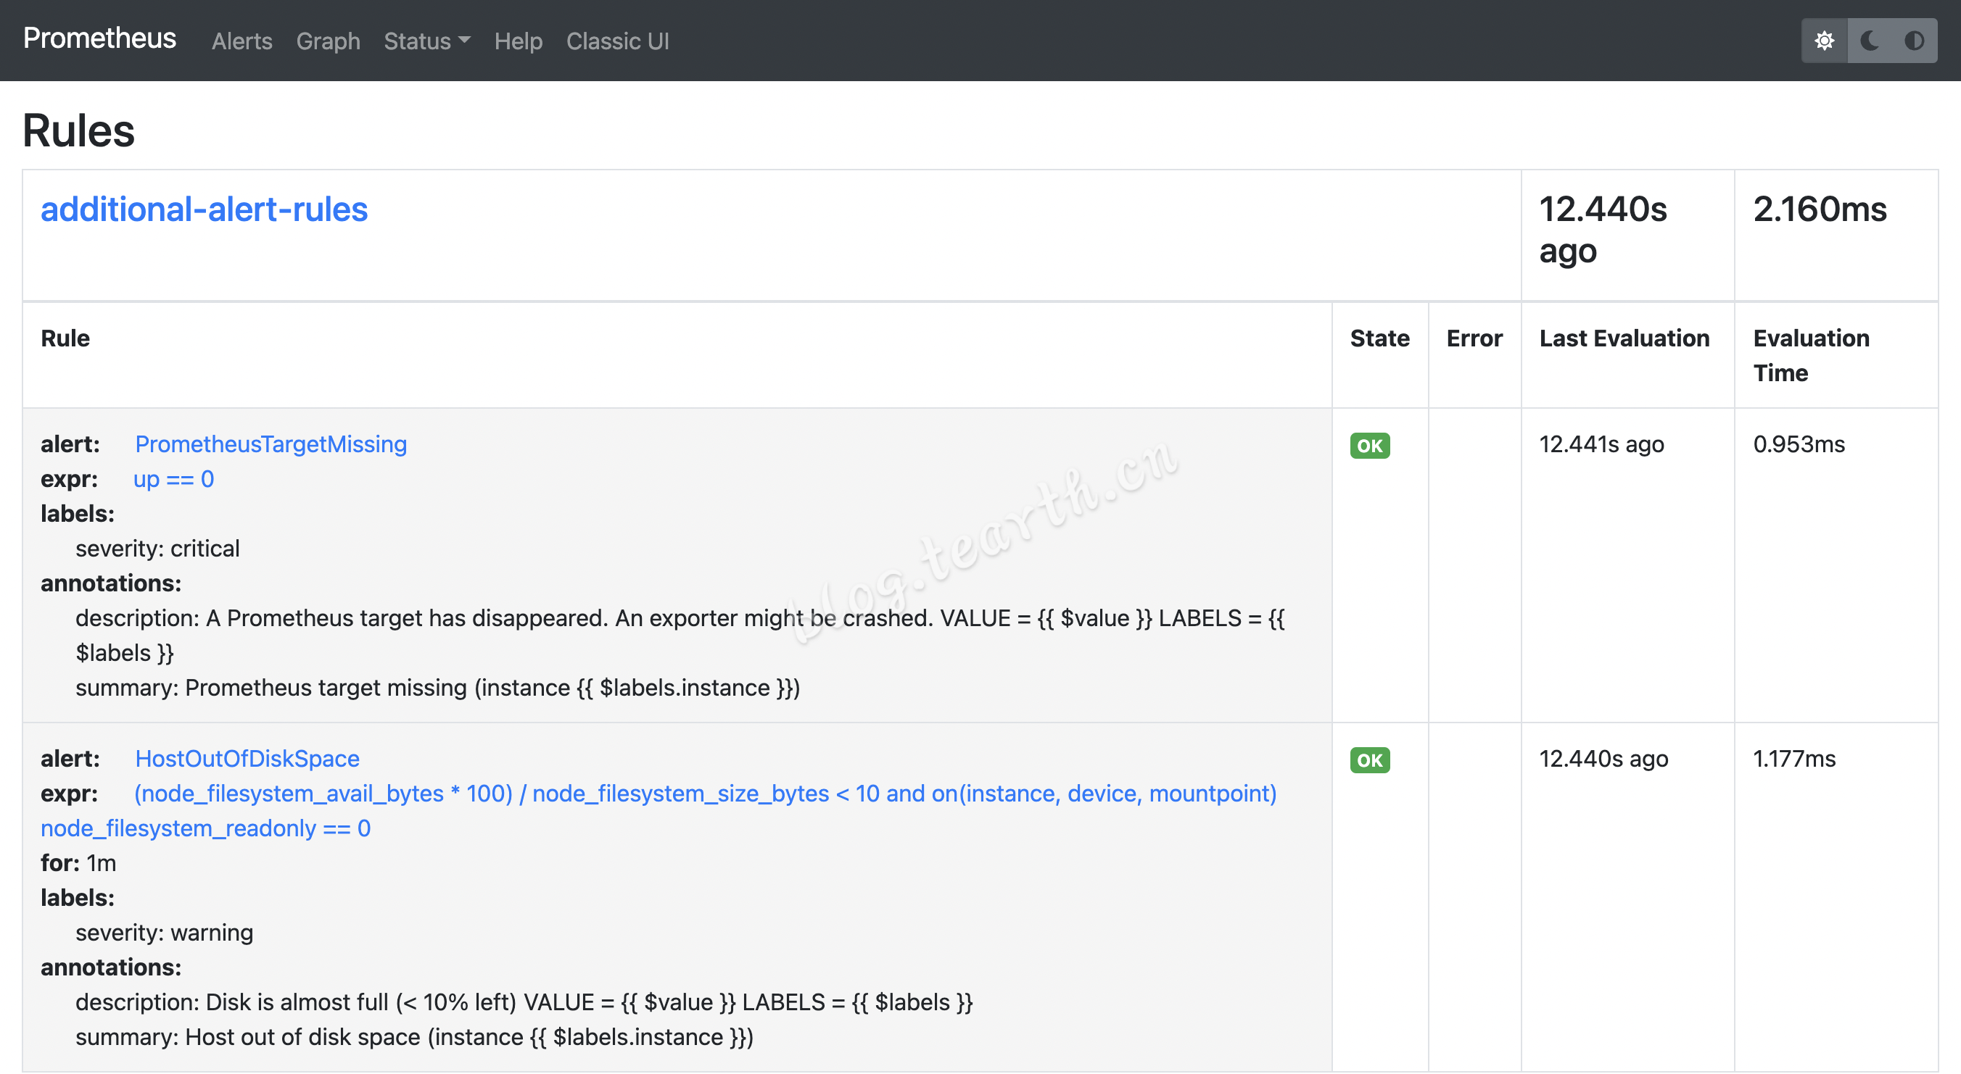Open the additional-alert-rules group link

pyautogui.click(x=204, y=209)
